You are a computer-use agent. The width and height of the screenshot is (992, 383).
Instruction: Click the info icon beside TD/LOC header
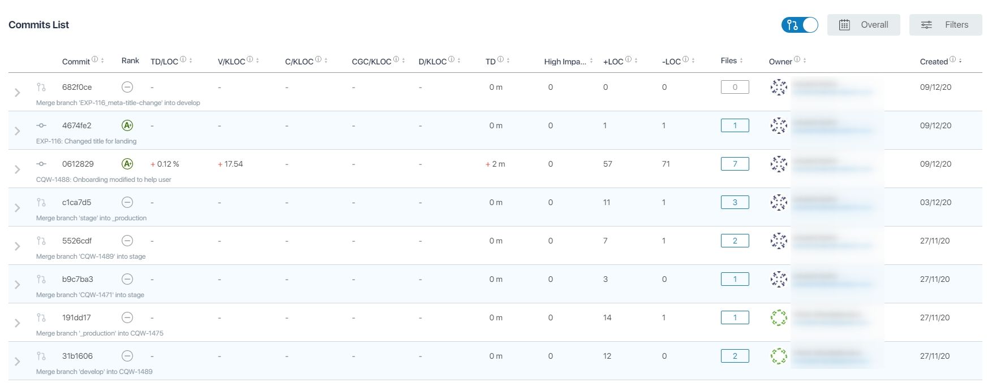(183, 60)
